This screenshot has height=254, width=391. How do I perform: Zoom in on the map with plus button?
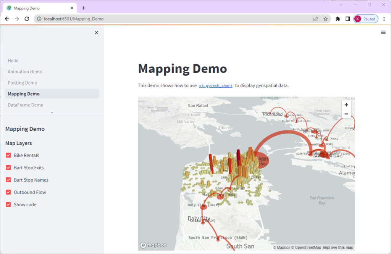coord(346,105)
